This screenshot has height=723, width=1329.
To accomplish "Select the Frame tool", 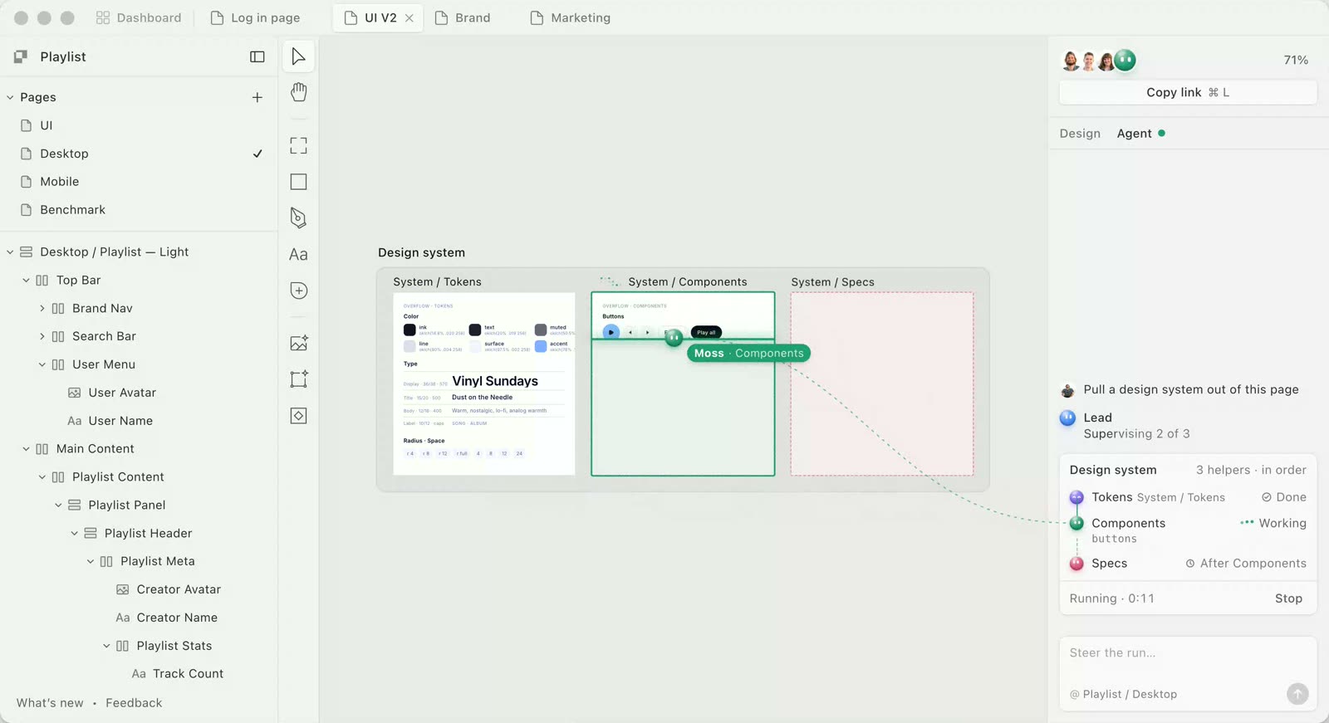I will point(298,146).
